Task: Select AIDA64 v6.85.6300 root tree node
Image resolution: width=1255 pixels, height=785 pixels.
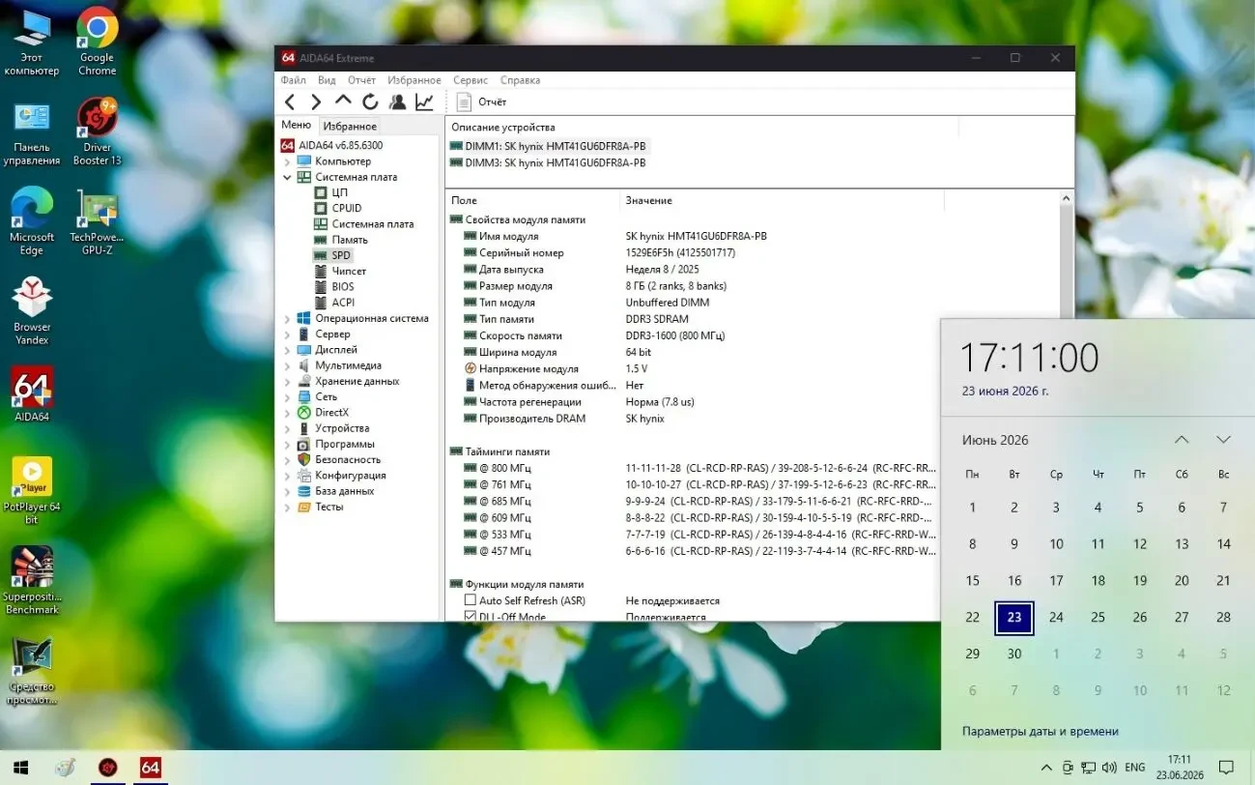Action: click(331, 145)
